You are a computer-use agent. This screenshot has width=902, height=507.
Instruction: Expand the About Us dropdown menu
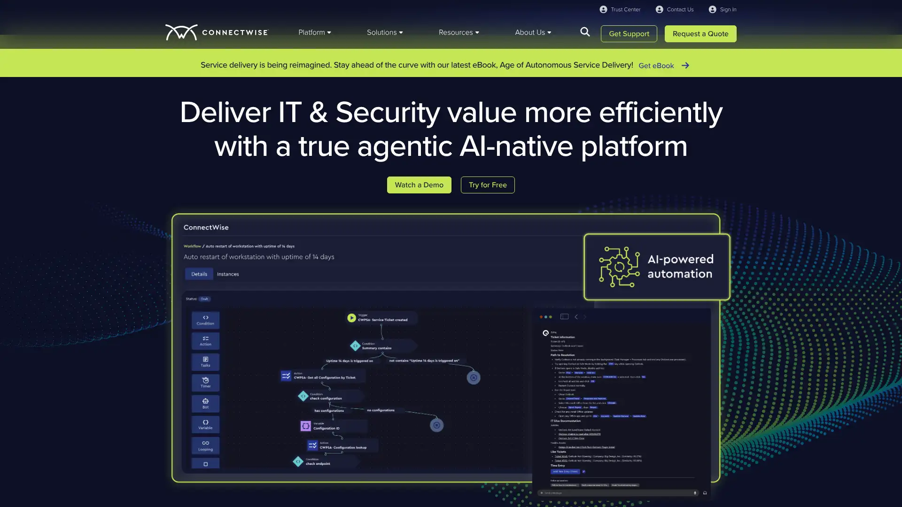coord(533,32)
